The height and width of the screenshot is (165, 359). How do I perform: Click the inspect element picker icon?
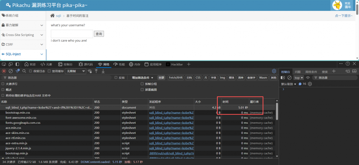(x=4, y=64)
